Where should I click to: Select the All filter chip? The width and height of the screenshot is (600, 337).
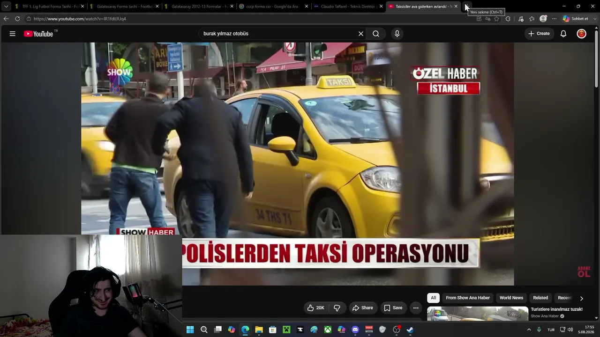434,298
